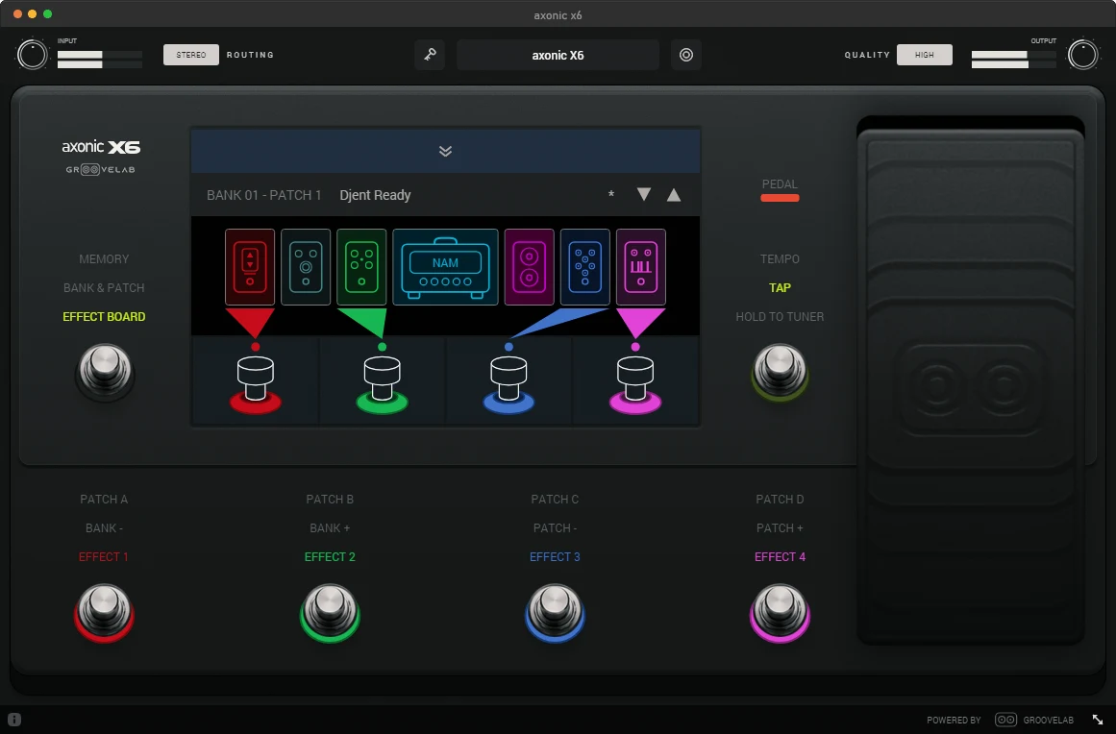Click the BANK + label
The image size is (1116, 734).
click(330, 527)
